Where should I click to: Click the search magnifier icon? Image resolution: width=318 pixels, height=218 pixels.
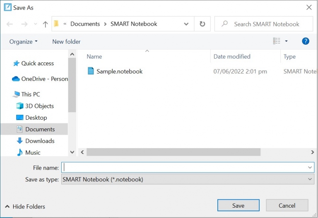coord(224,24)
